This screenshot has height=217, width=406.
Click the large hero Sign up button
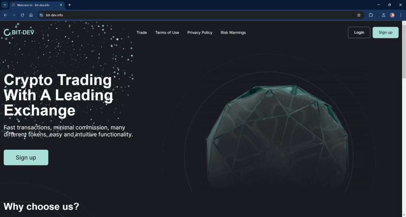pyautogui.click(x=26, y=157)
